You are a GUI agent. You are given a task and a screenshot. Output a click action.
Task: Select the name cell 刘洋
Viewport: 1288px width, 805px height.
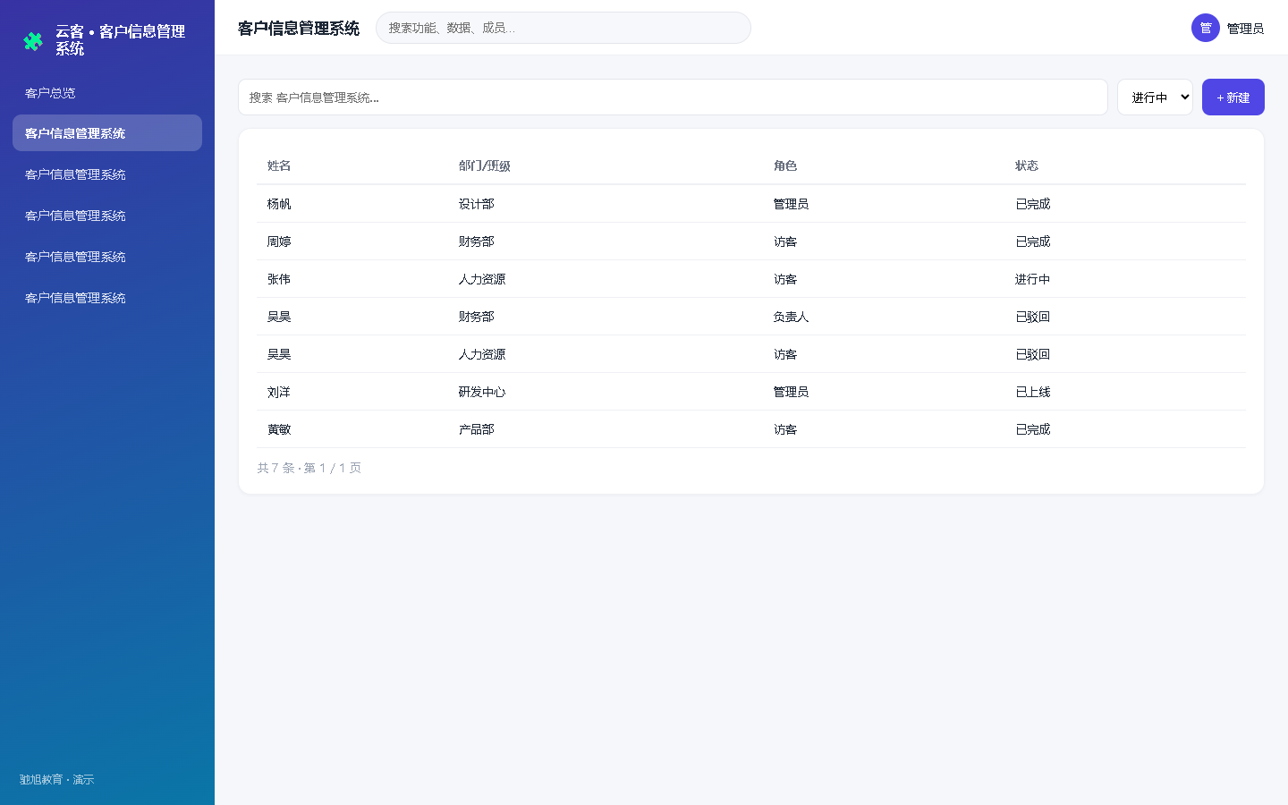pyautogui.click(x=279, y=392)
